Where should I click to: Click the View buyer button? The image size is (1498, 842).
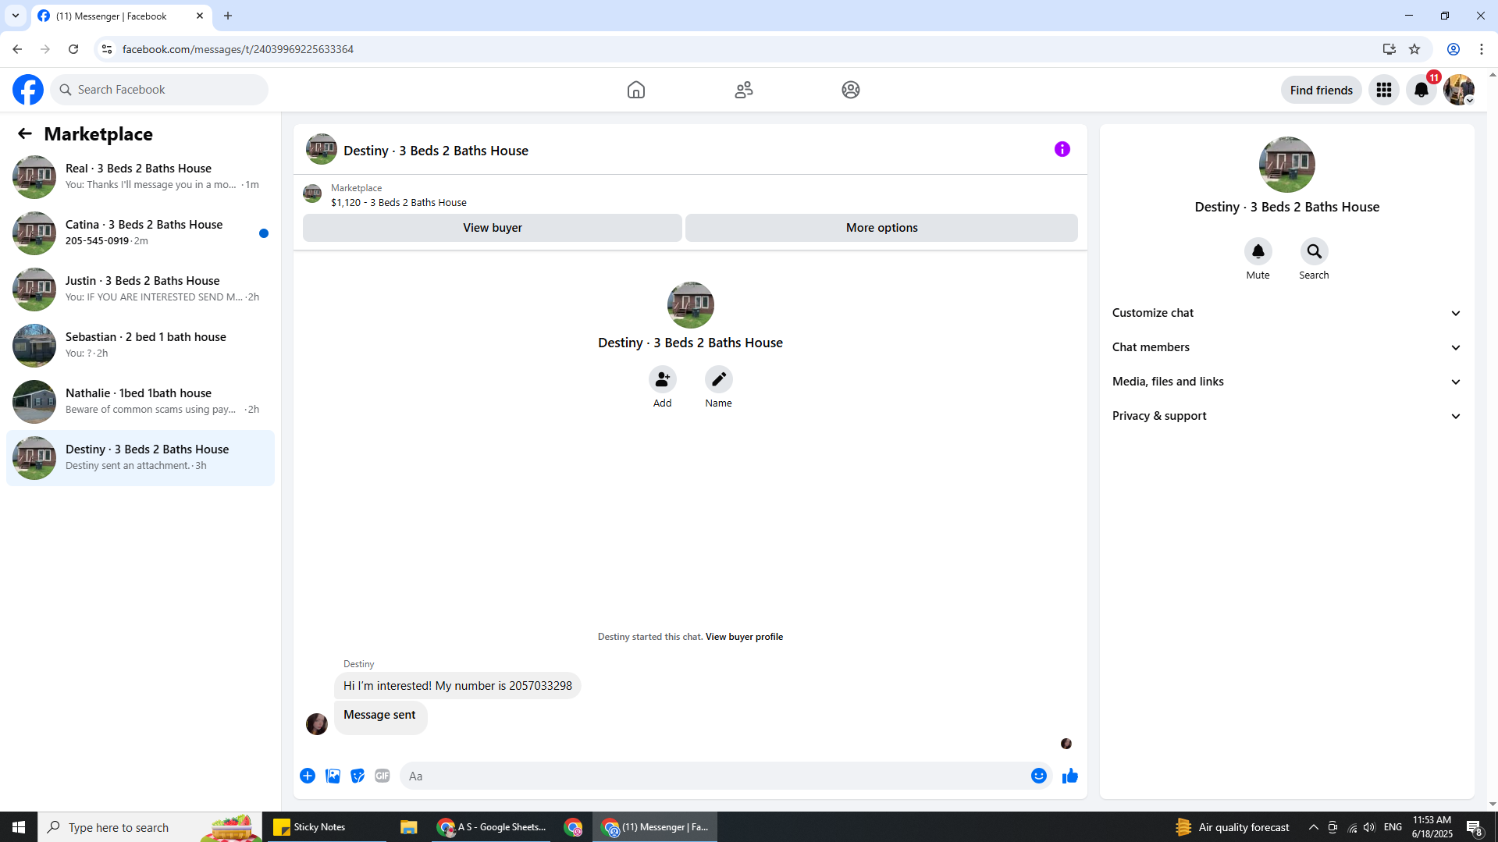493,228
